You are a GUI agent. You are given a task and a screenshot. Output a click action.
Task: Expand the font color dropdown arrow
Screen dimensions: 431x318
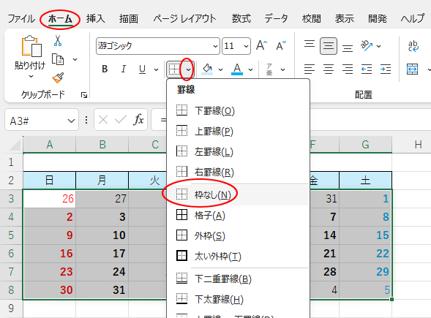tap(251, 69)
